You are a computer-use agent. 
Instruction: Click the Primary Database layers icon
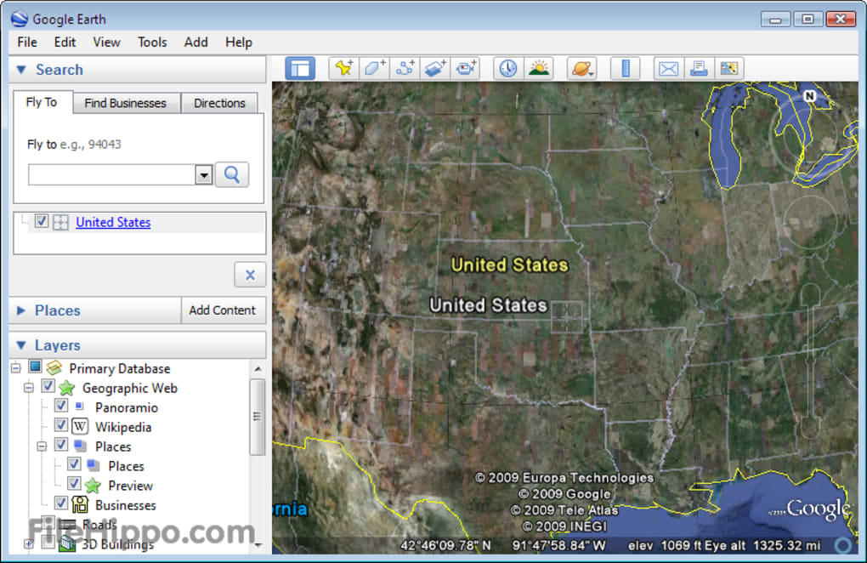click(54, 367)
